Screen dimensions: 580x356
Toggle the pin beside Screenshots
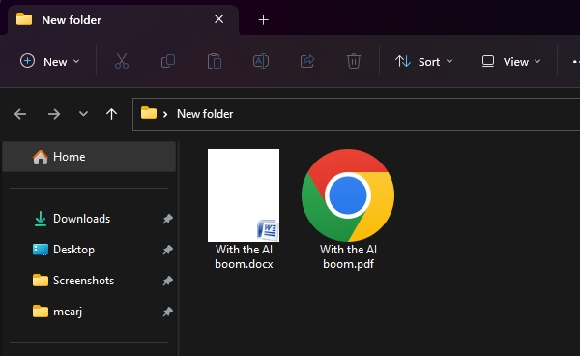click(x=167, y=281)
